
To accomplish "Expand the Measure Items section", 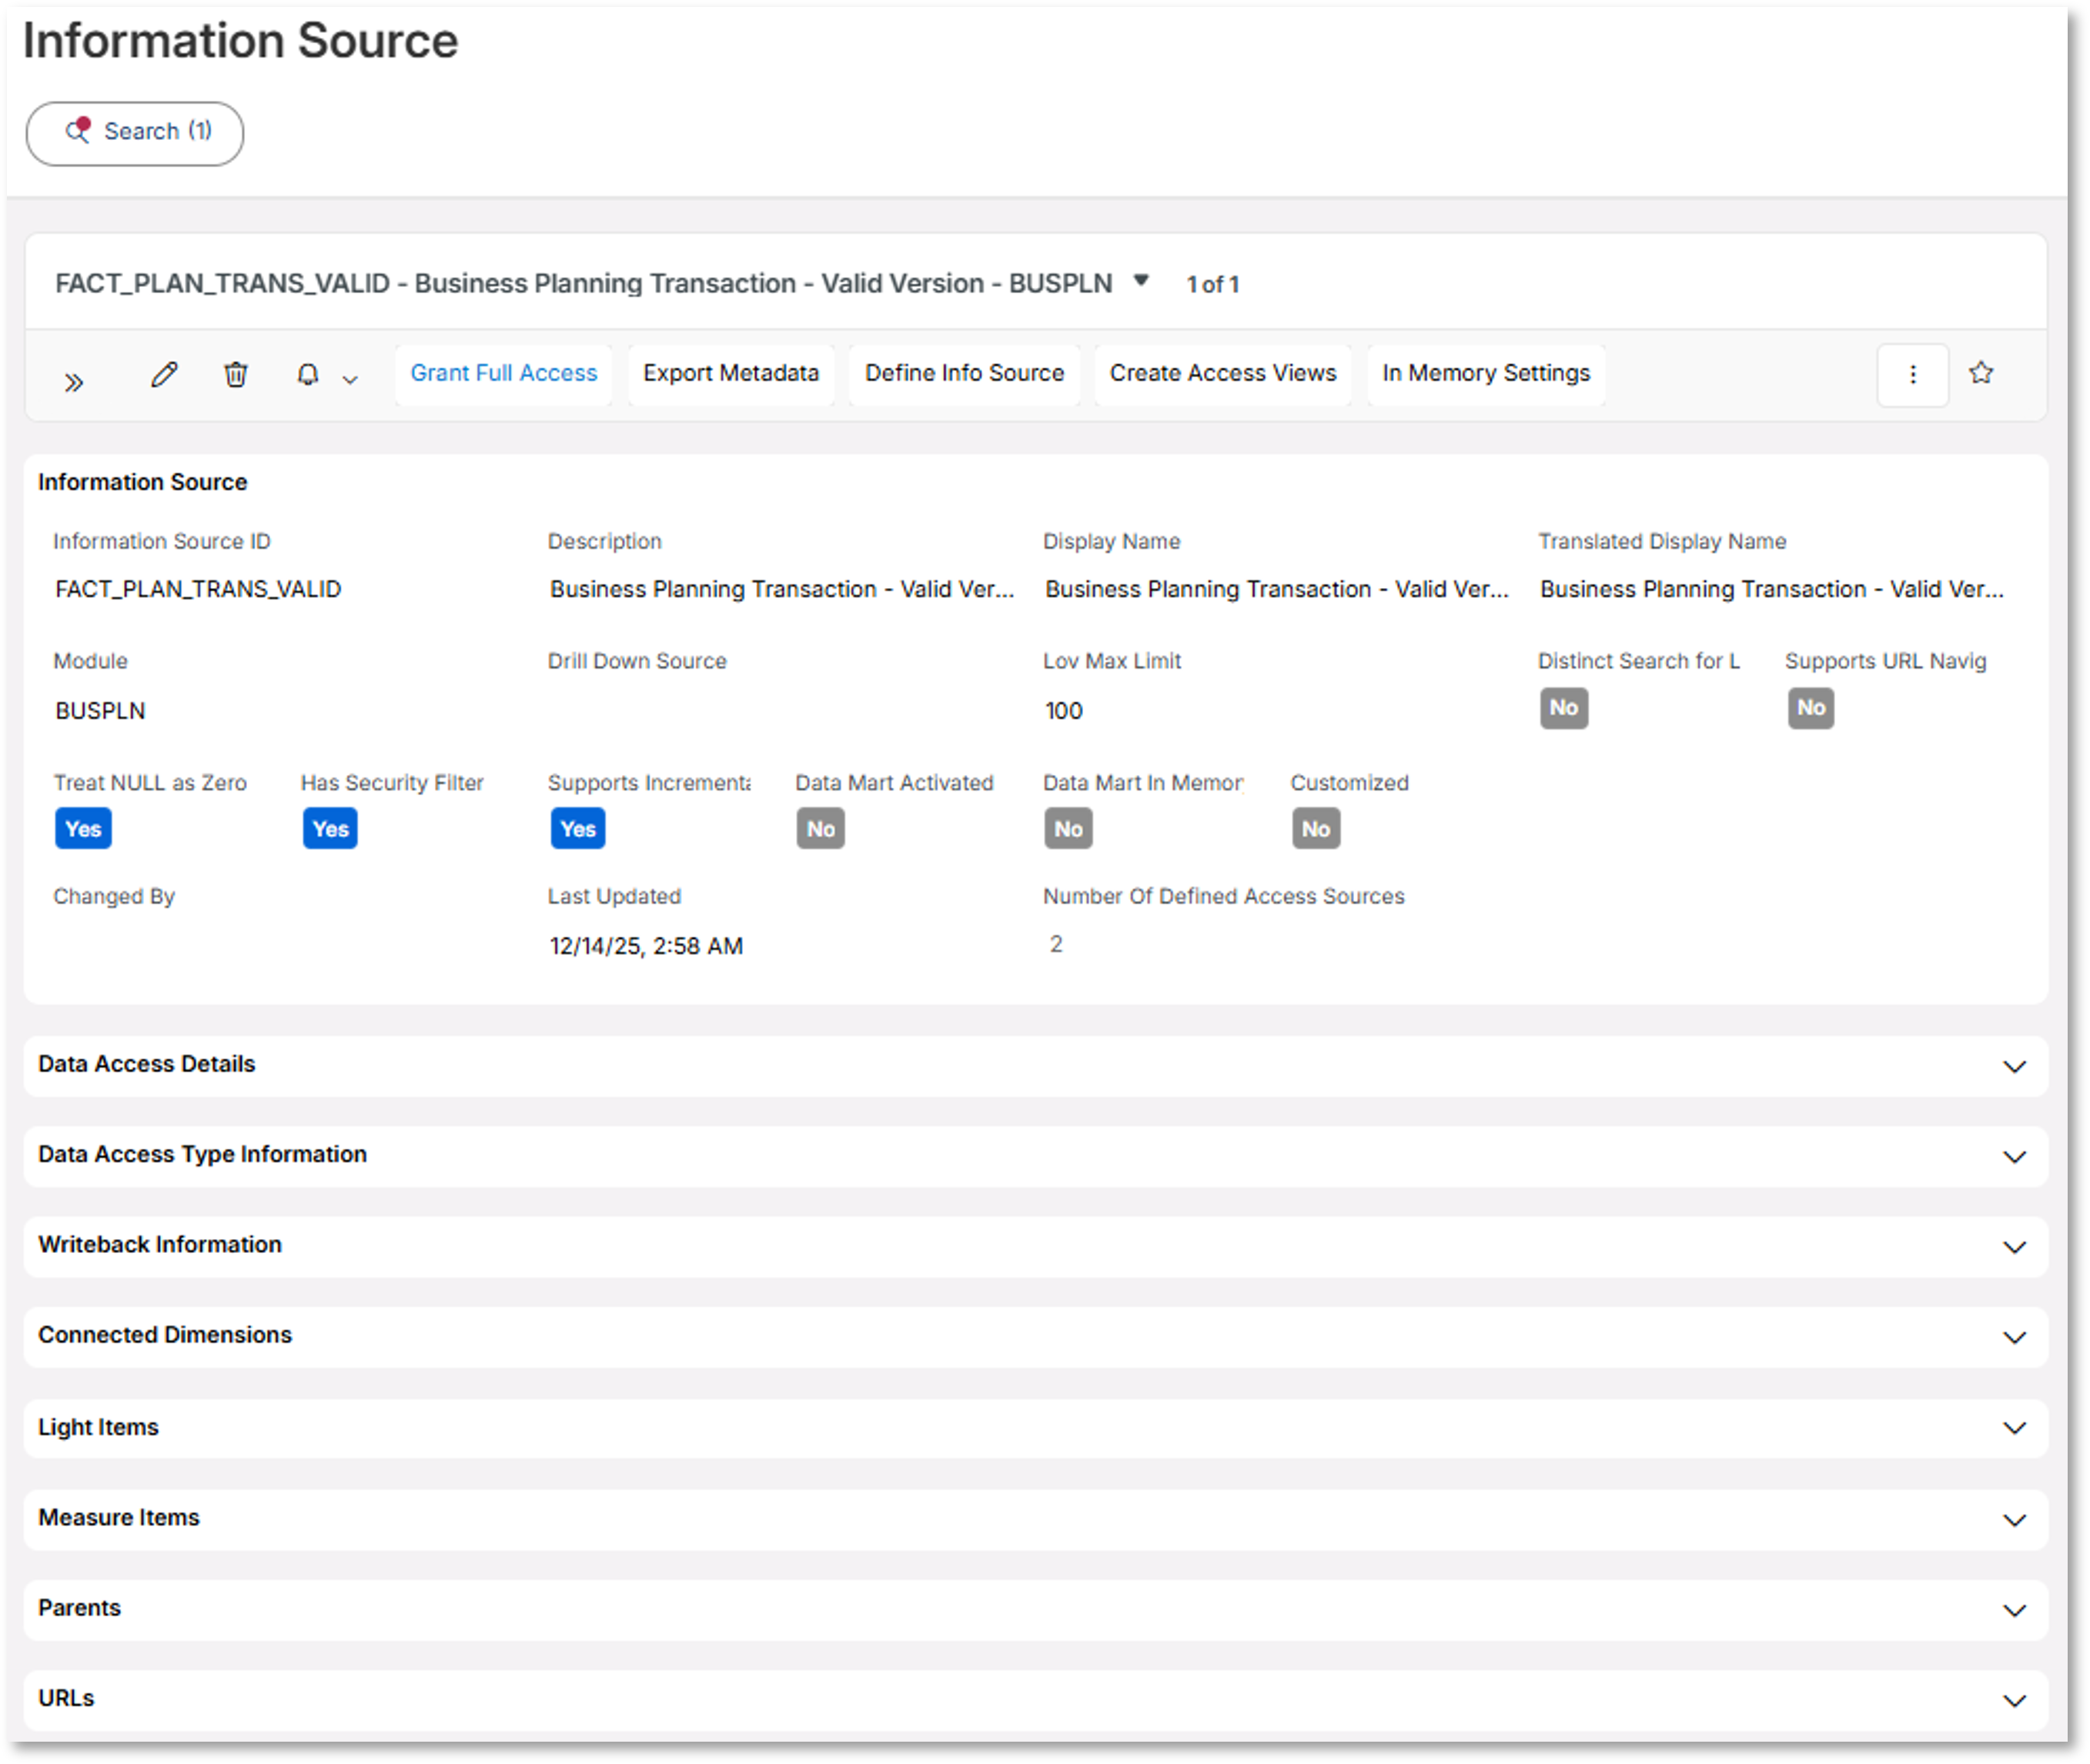I will 1036,1519.
